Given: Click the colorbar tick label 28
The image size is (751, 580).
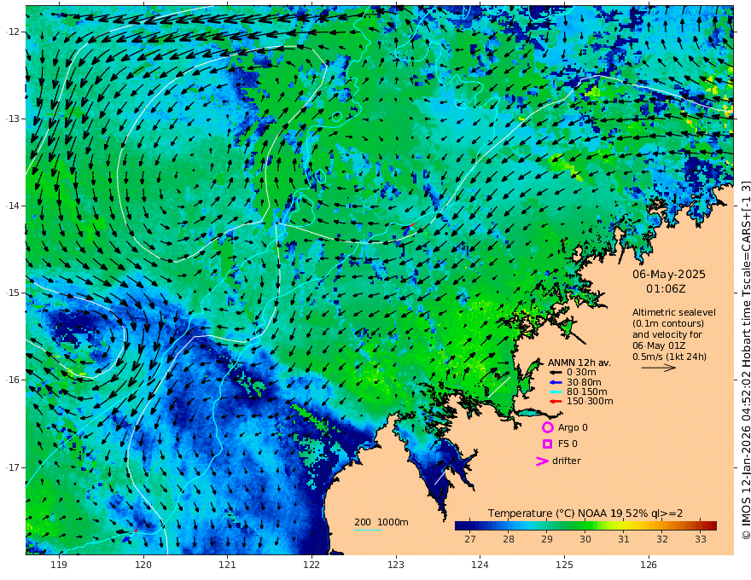Looking at the screenshot, I should (x=509, y=539).
